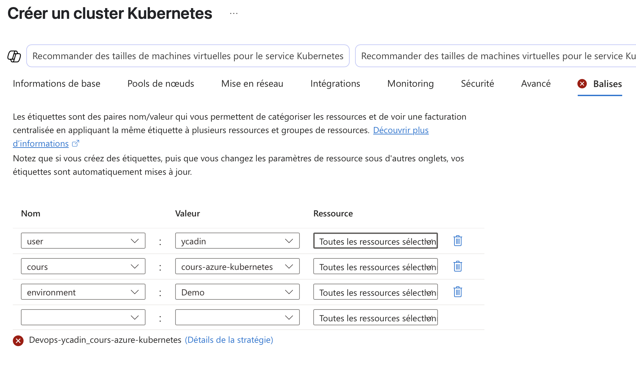Screen dimensions: 636x369
Task: Click the Copilot icon beside the suggestions
Action: click(14, 56)
